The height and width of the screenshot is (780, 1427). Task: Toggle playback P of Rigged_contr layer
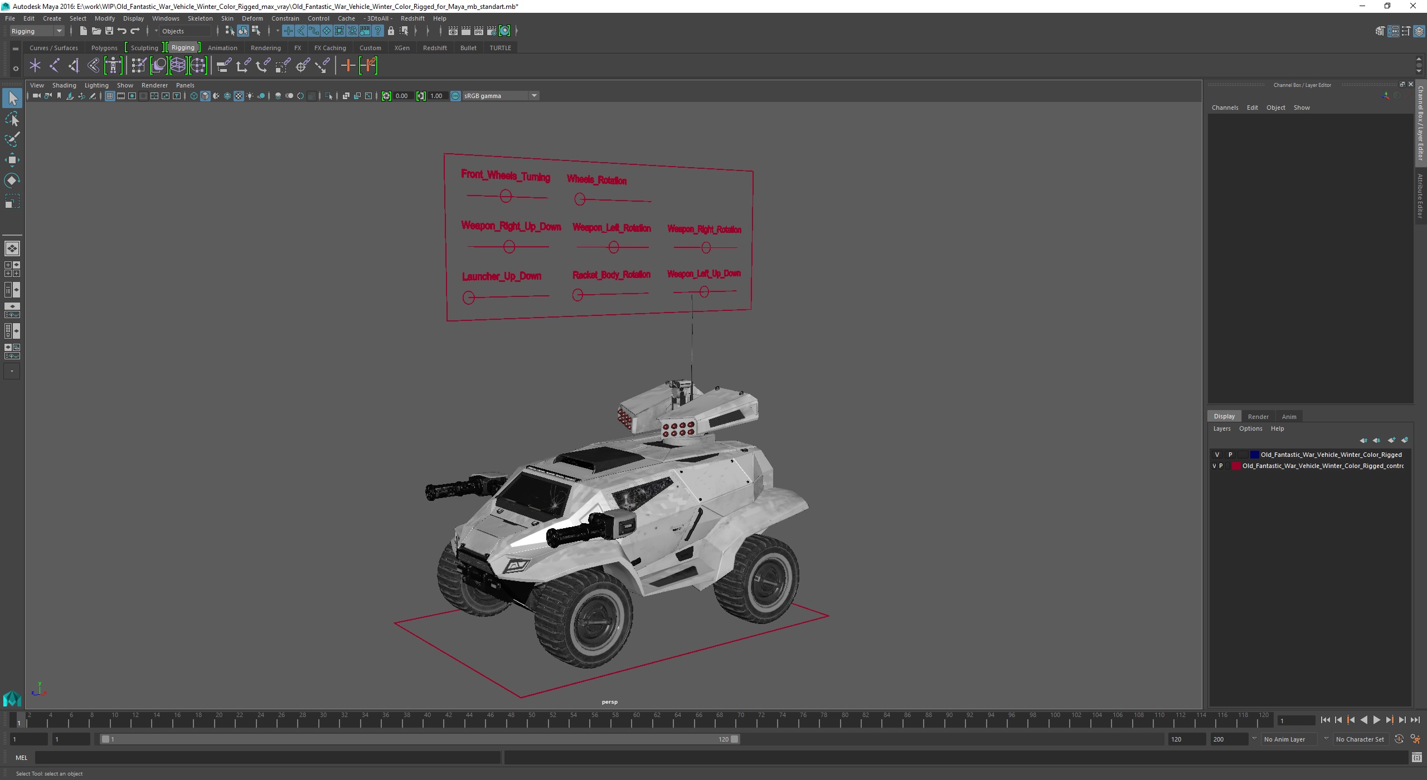(1221, 466)
